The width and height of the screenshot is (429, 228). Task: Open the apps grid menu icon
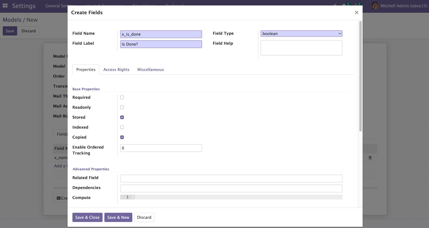[x=5, y=6]
